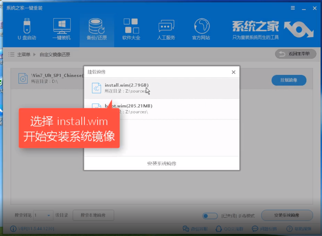Toggle the 手动模式 manual mode switch

210,216
